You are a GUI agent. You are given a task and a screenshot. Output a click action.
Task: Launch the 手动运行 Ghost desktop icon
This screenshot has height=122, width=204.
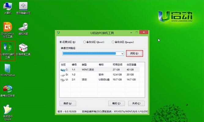8,113
